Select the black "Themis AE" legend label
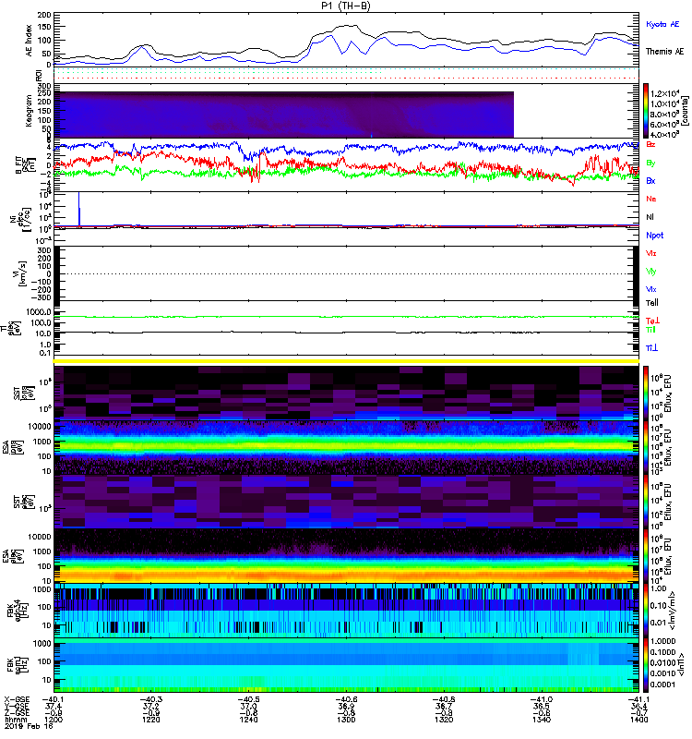692x739 pixels. tap(664, 52)
